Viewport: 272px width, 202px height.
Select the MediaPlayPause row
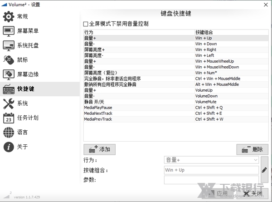[176, 108]
